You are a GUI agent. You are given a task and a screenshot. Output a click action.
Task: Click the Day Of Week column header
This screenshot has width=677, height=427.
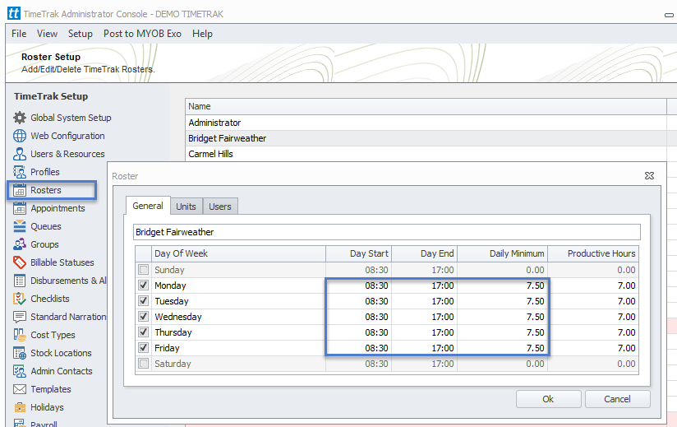(x=238, y=253)
